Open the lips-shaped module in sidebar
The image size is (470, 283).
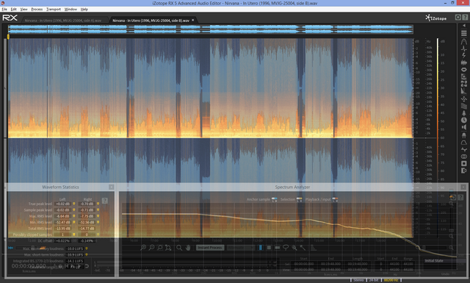pyautogui.click(x=463, y=70)
